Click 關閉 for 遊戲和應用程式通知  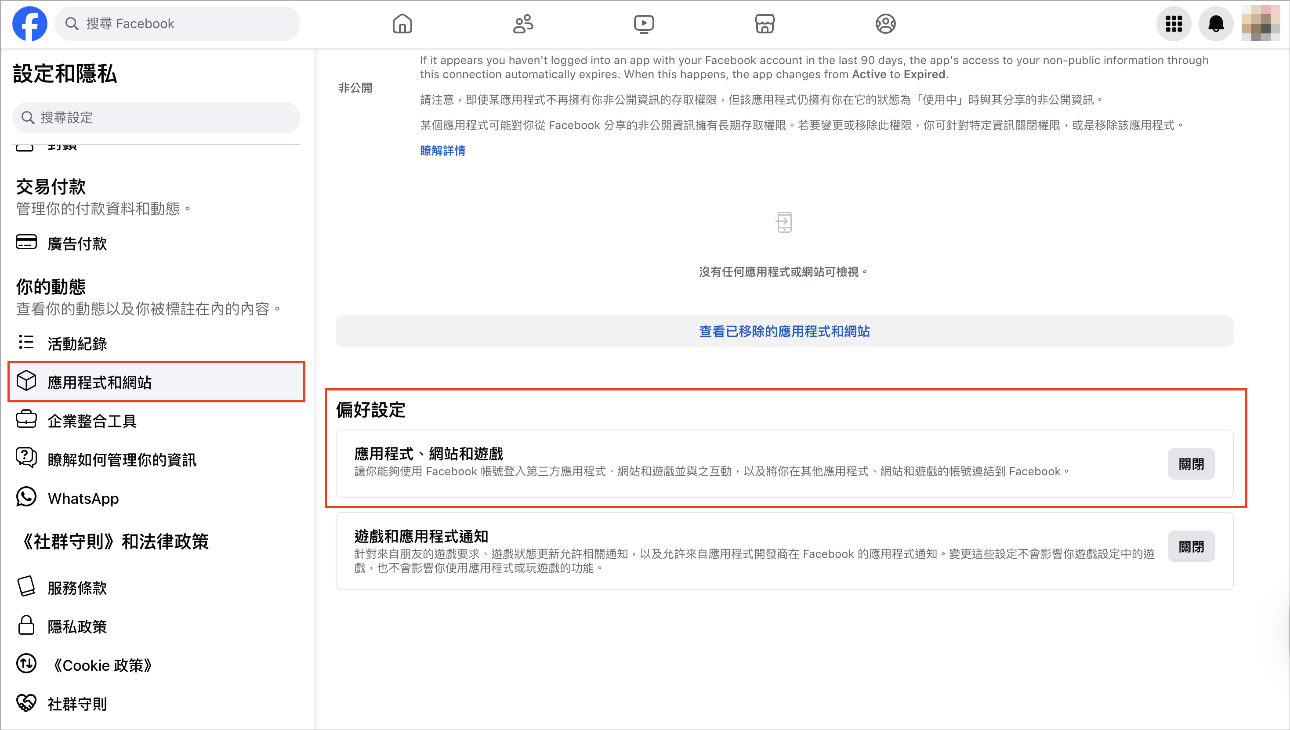[x=1191, y=546]
